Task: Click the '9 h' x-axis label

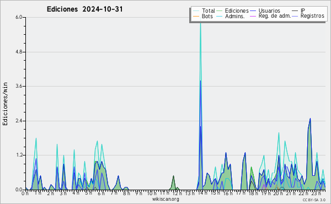Action: coord(138,193)
